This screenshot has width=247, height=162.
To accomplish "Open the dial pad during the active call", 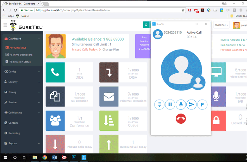I will 159,104.
